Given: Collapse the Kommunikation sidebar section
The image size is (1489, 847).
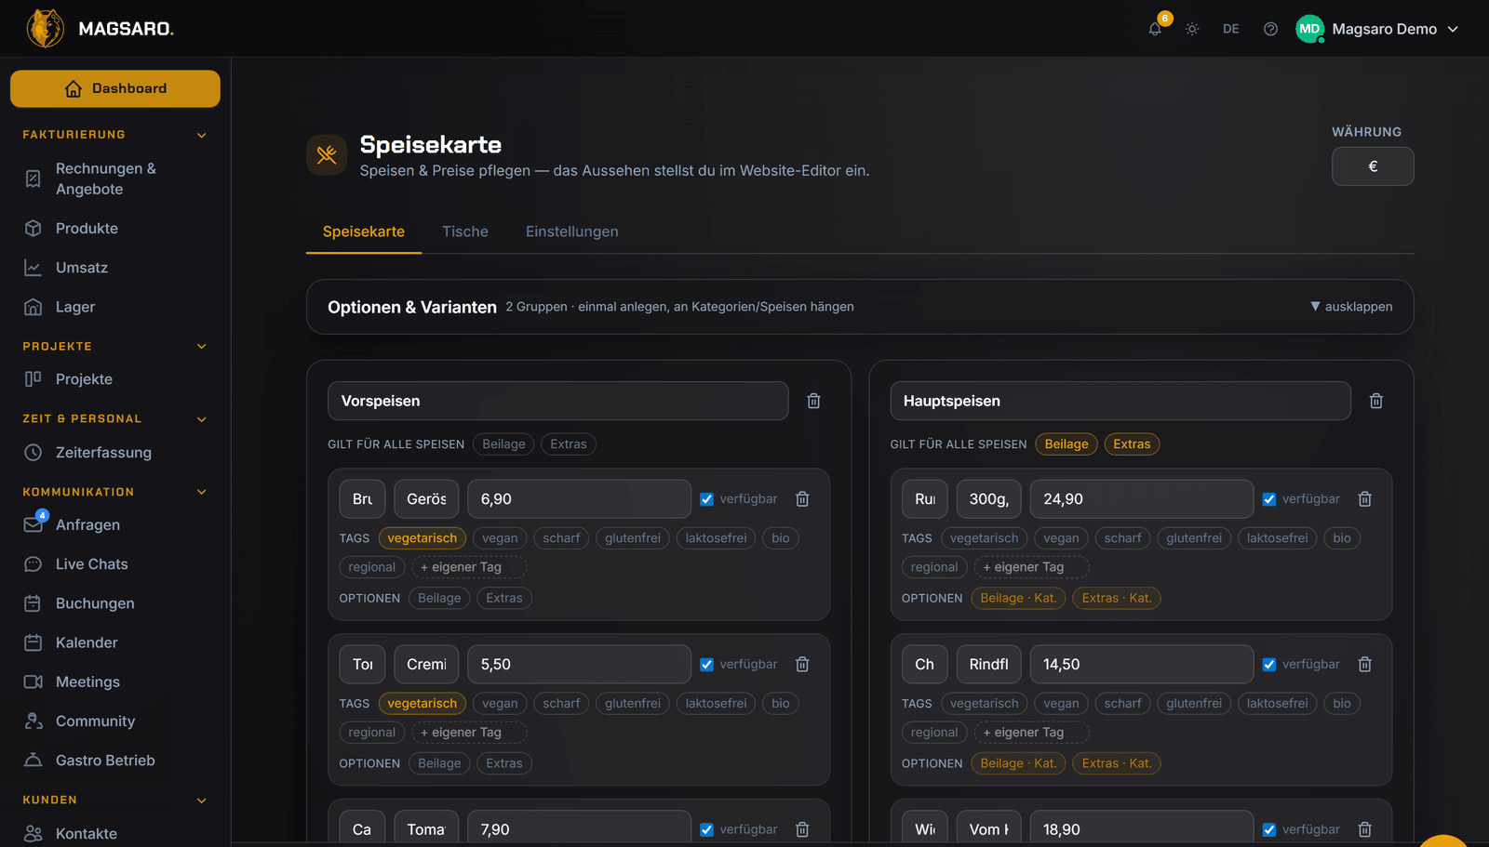Looking at the screenshot, I should [202, 492].
